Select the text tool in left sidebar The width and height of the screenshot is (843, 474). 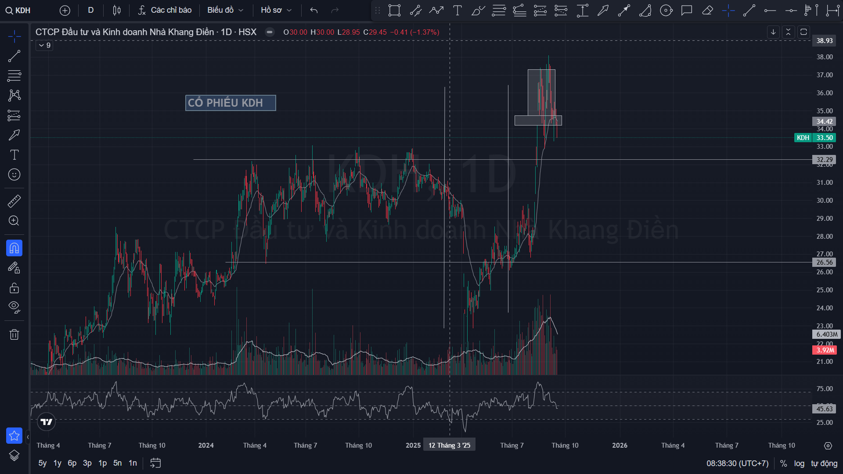[14, 154]
